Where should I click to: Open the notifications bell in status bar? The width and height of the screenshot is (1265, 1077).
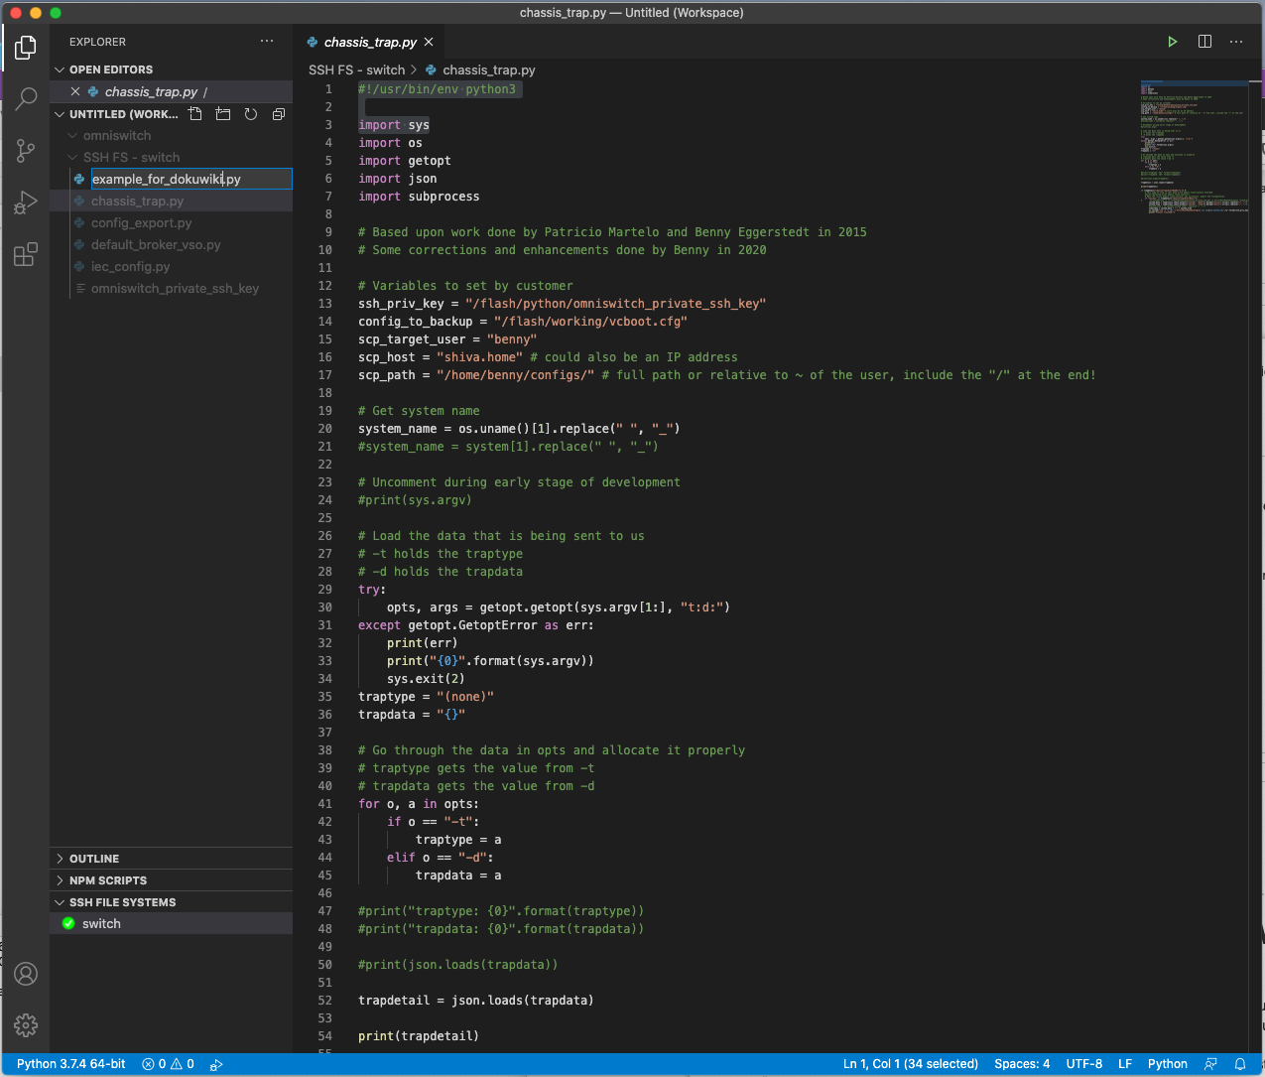point(1239,1063)
